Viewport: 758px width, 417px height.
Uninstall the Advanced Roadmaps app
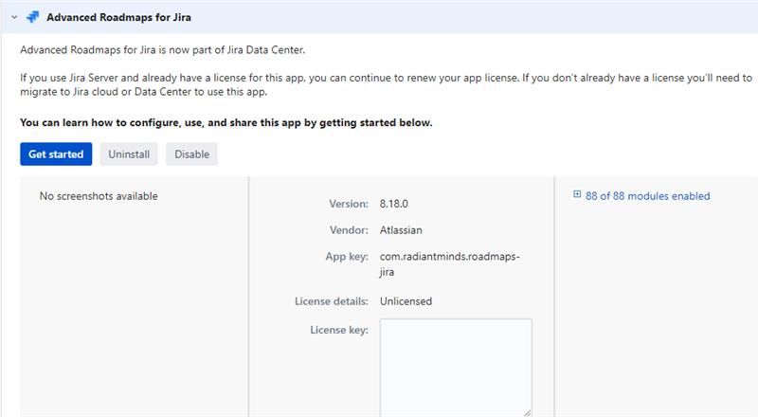point(129,154)
